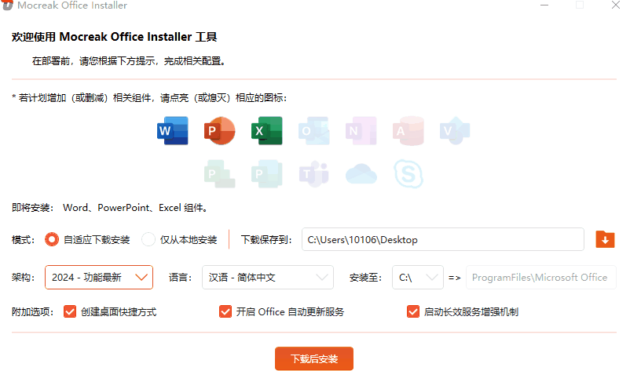630x371 pixels.
Task: Enable the Access component icon
Action: (408, 131)
